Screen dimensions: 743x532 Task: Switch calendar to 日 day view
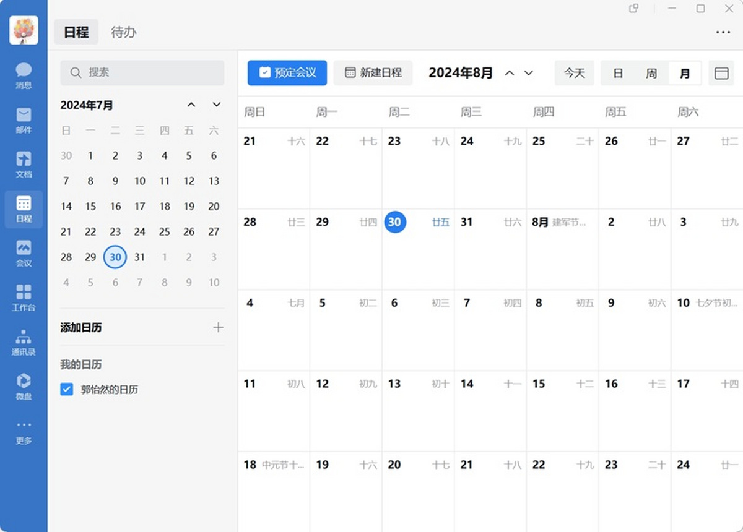coord(618,73)
